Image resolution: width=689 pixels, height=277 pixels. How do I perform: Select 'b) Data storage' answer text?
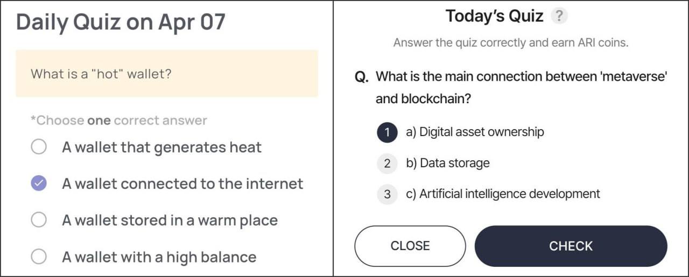[x=448, y=163]
